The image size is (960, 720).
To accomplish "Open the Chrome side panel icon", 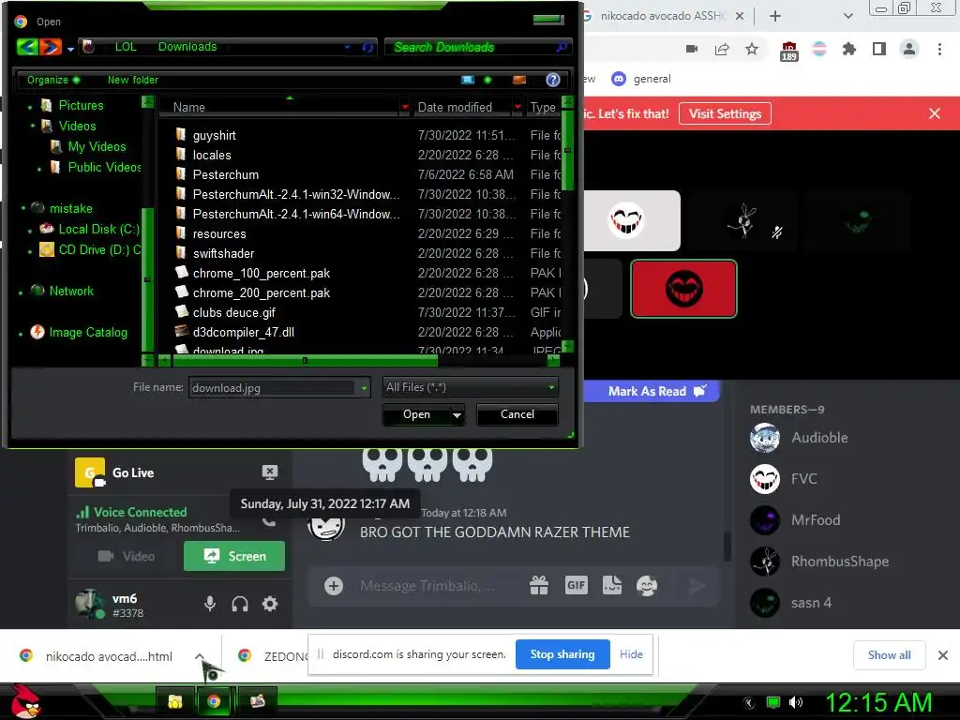I will coord(879,49).
